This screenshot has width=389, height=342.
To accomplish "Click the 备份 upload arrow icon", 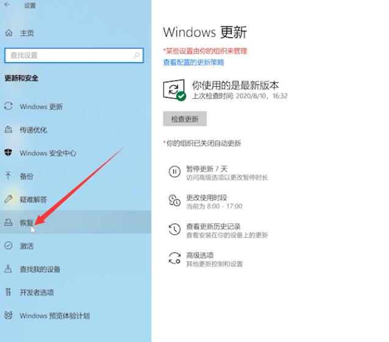I will pos(8,176).
